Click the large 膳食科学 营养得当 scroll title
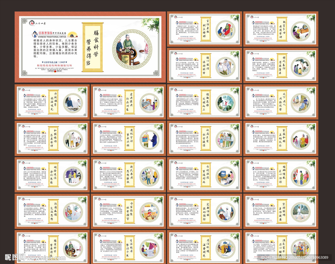The height and width of the screenshot is (264, 335). coord(93,47)
